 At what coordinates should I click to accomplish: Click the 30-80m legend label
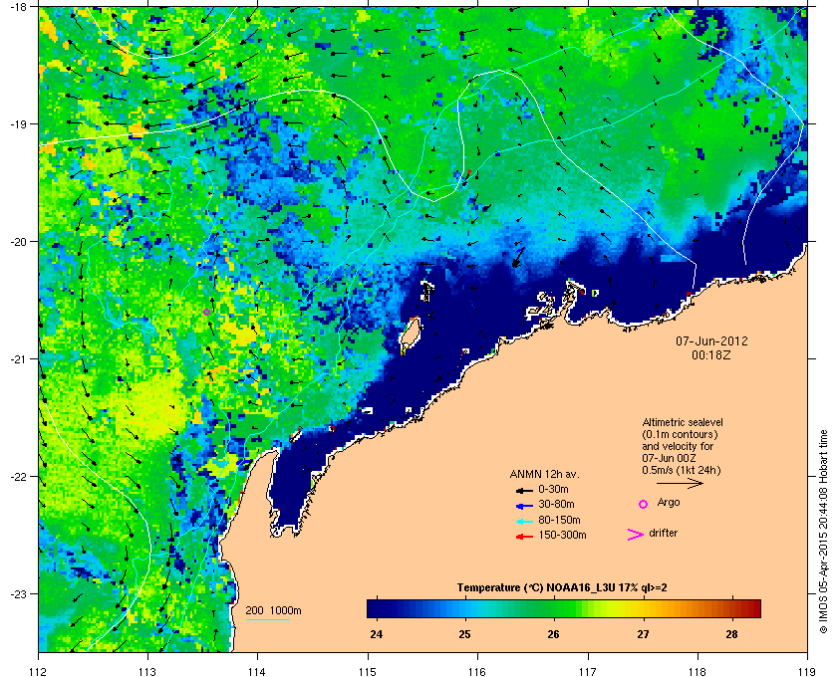[556, 504]
